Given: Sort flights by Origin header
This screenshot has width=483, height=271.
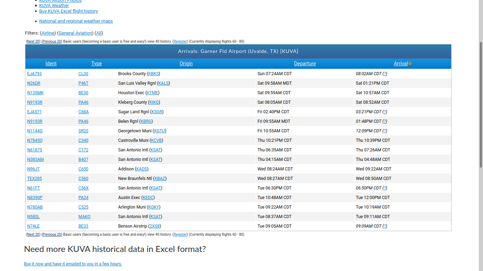Looking at the screenshot, I should [186, 64].
